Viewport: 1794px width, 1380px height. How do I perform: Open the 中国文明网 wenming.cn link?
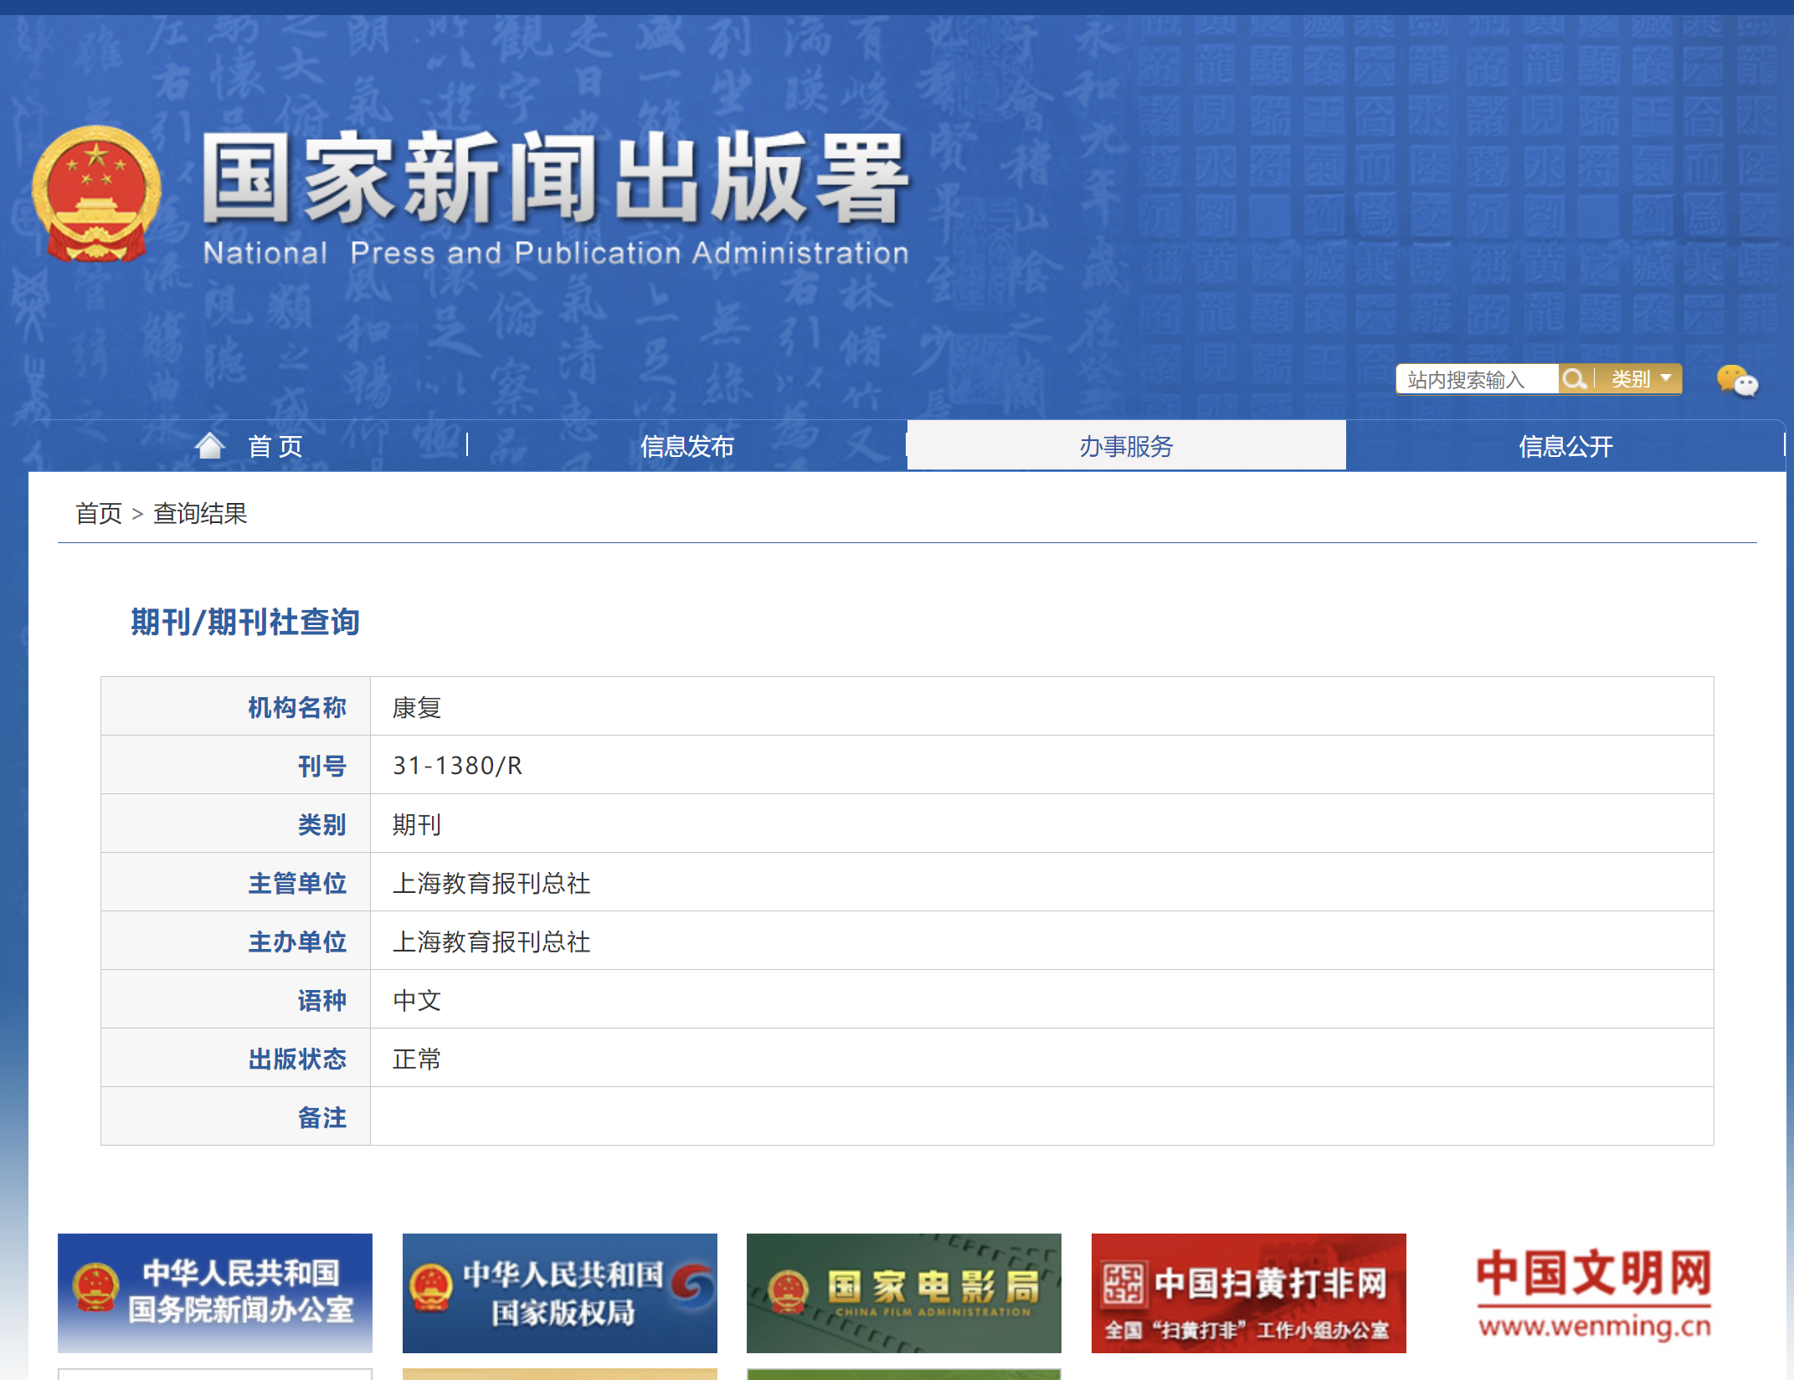(1594, 1292)
